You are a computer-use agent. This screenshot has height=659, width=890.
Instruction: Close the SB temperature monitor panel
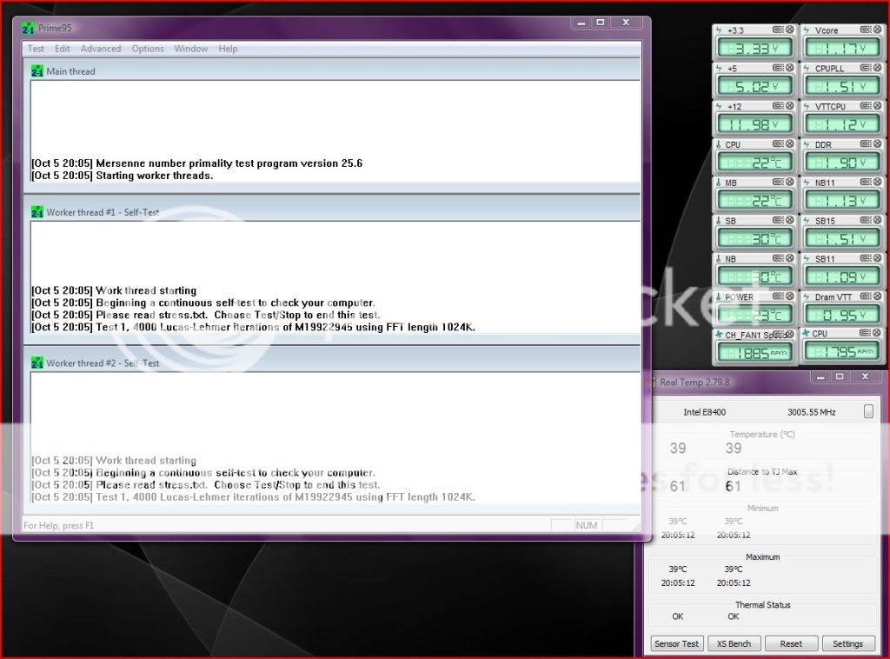click(789, 220)
